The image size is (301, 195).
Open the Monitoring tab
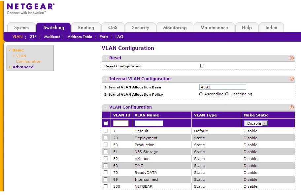tap(175, 27)
